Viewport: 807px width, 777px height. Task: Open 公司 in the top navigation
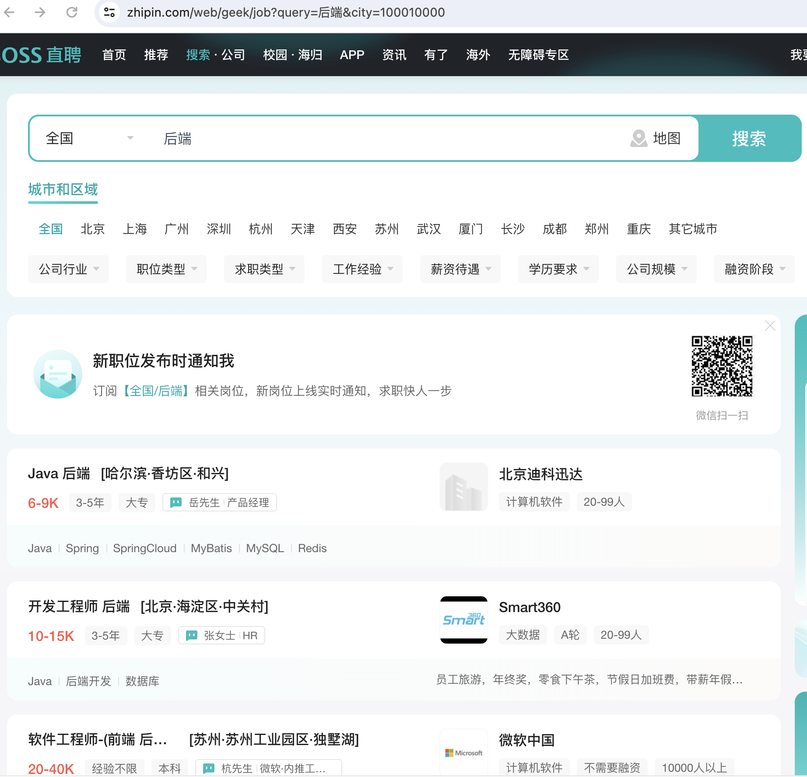pos(233,55)
